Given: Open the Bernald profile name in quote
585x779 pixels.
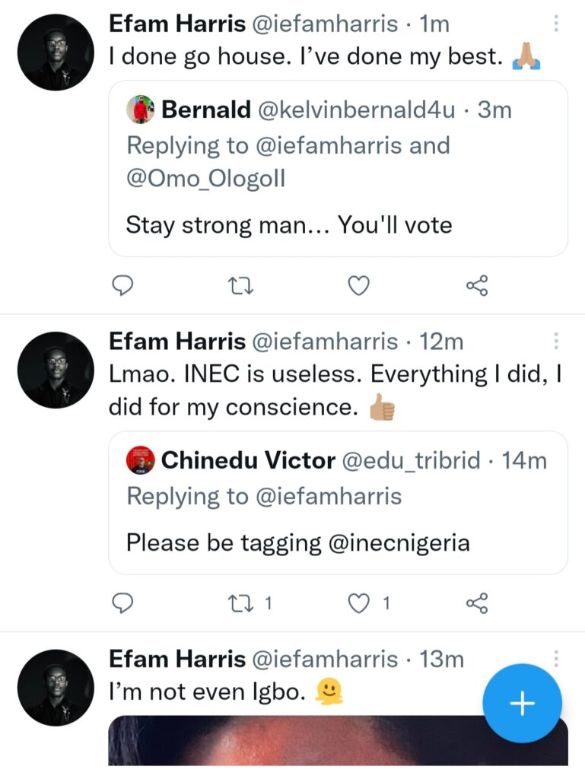Looking at the screenshot, I should tap(206, 110).
